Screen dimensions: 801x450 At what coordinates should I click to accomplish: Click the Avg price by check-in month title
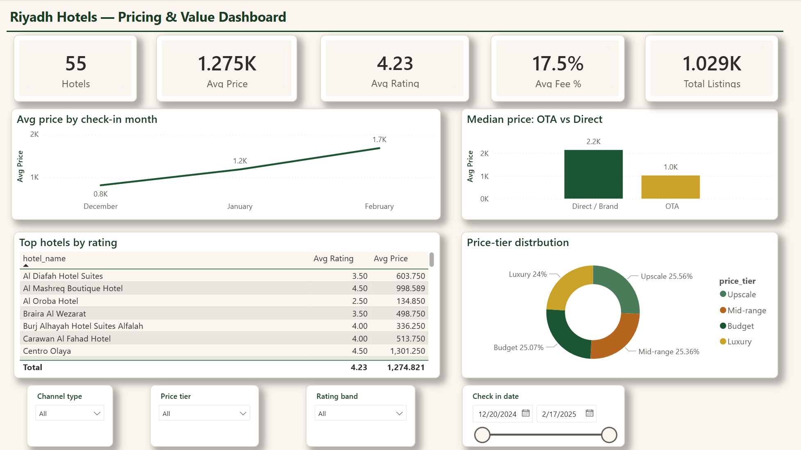point(87,119)
